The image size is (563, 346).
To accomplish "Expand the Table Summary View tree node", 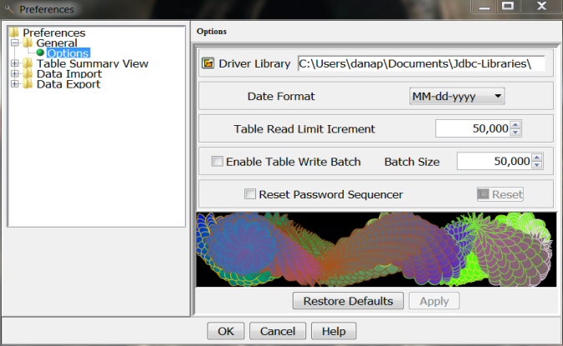I will tap(14, 63).
